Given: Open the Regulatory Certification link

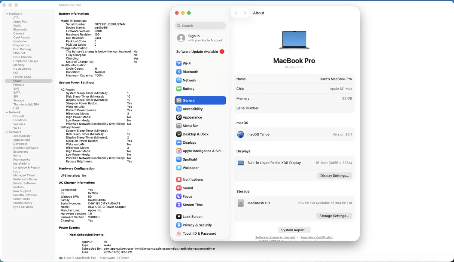Looking at the screenshot, I should pyautogui.click(x=317, y=237).
